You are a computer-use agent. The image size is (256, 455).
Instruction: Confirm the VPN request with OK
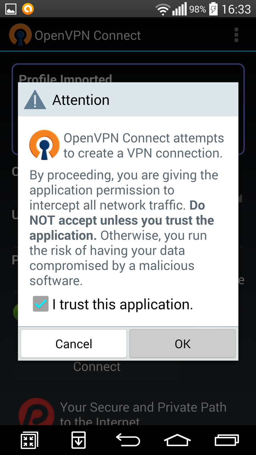tap(182, 343)
